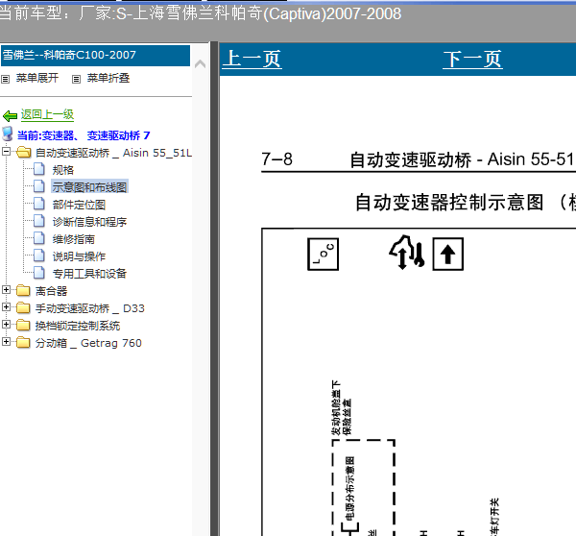Select the 换档锁定控制系统 label
Screen dimensions: 576x536
78,326
